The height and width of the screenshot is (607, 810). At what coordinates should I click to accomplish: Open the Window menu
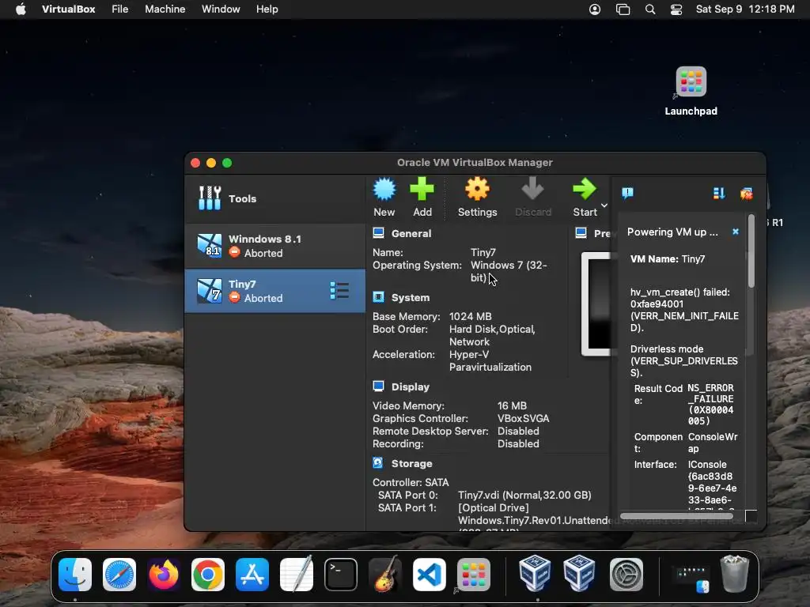(x=221, y=9)
